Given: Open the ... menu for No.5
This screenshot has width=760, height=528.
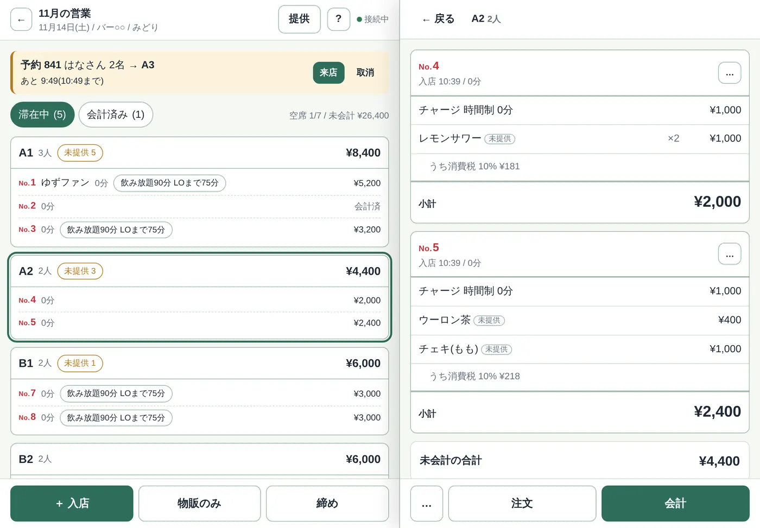Looking at the screenshot, I should (730, 254).
